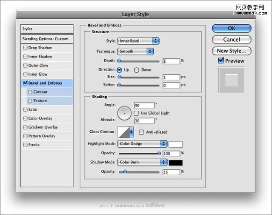Select the Inner Shadow label in list

click(40, 57)
